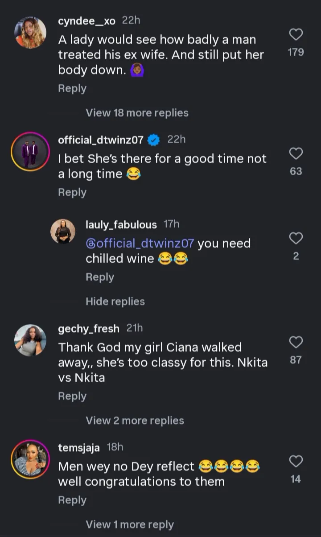The width and height of the screenshot is (321, 537).
Task: Expand View 2 more replies
Action: click(x=135, y=421)
